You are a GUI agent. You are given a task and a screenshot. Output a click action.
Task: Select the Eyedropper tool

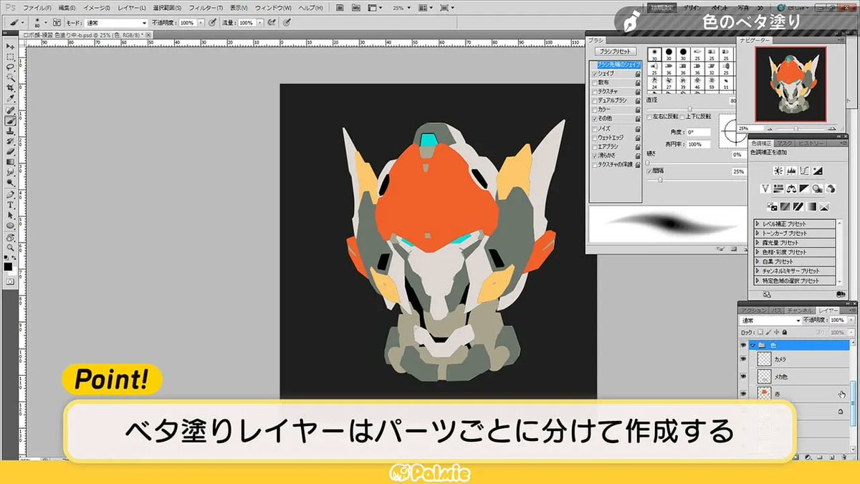[x=10, y=98]
